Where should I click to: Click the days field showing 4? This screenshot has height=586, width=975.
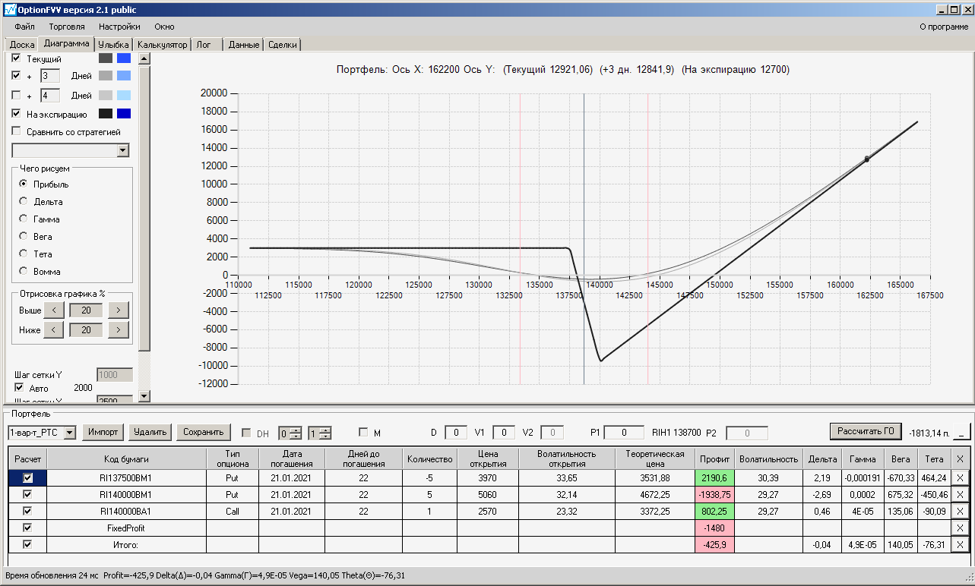[49, 96]
